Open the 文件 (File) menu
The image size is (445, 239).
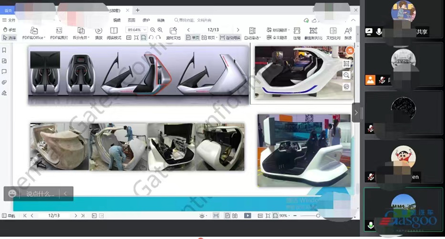[x=9, y=20]
